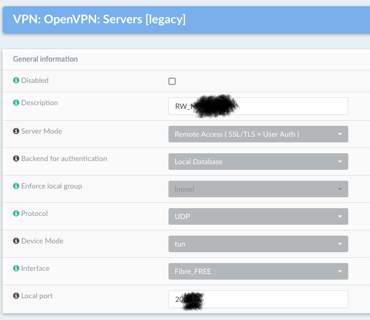370x320 pixels.
Task: Show help for Server Mode info icon
Action: [x=16, y=132]
